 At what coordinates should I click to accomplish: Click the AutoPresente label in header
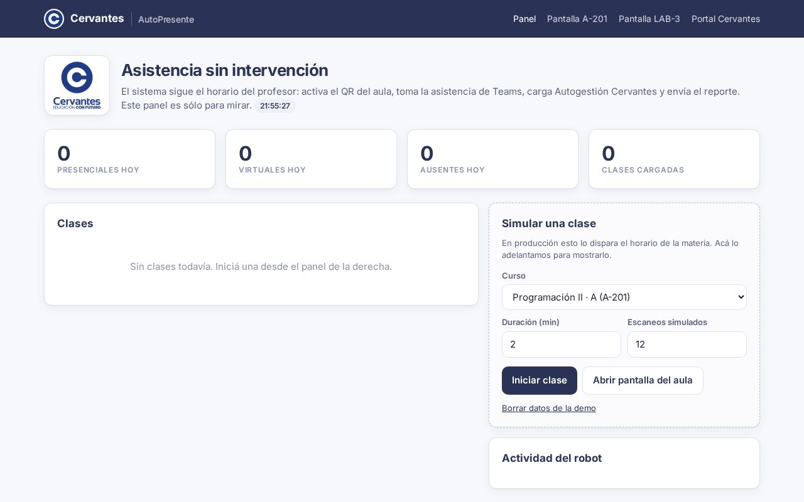click(x=166, y=19)
